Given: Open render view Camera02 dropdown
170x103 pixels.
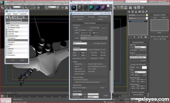Looking at the screenshot, I should point(93,97).
